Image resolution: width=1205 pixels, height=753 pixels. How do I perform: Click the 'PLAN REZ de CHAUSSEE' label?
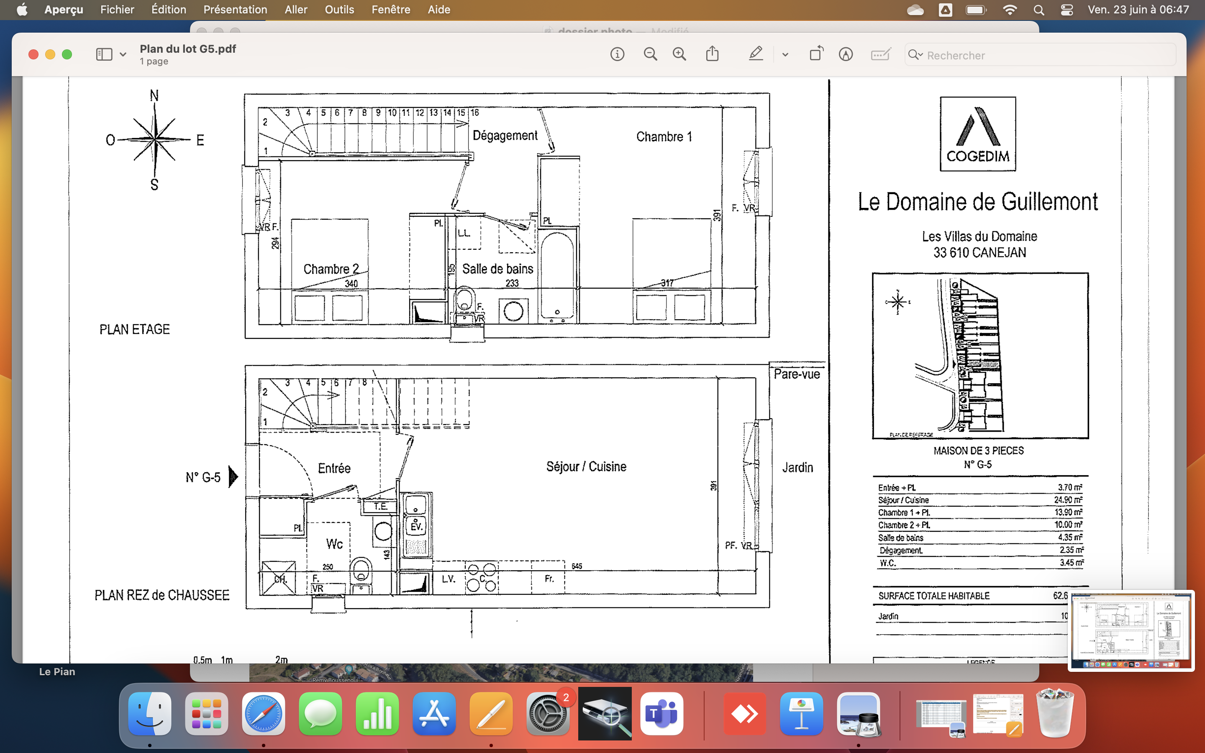tap(162, 595)
